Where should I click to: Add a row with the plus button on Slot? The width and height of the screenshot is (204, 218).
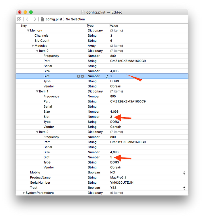(78, 76)
